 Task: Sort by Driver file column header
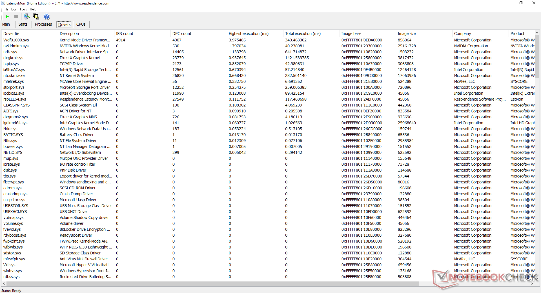[30, 34]
